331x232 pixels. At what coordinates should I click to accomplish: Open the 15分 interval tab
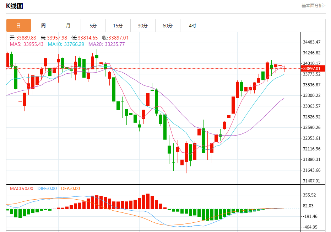click(x=118, y=26)
